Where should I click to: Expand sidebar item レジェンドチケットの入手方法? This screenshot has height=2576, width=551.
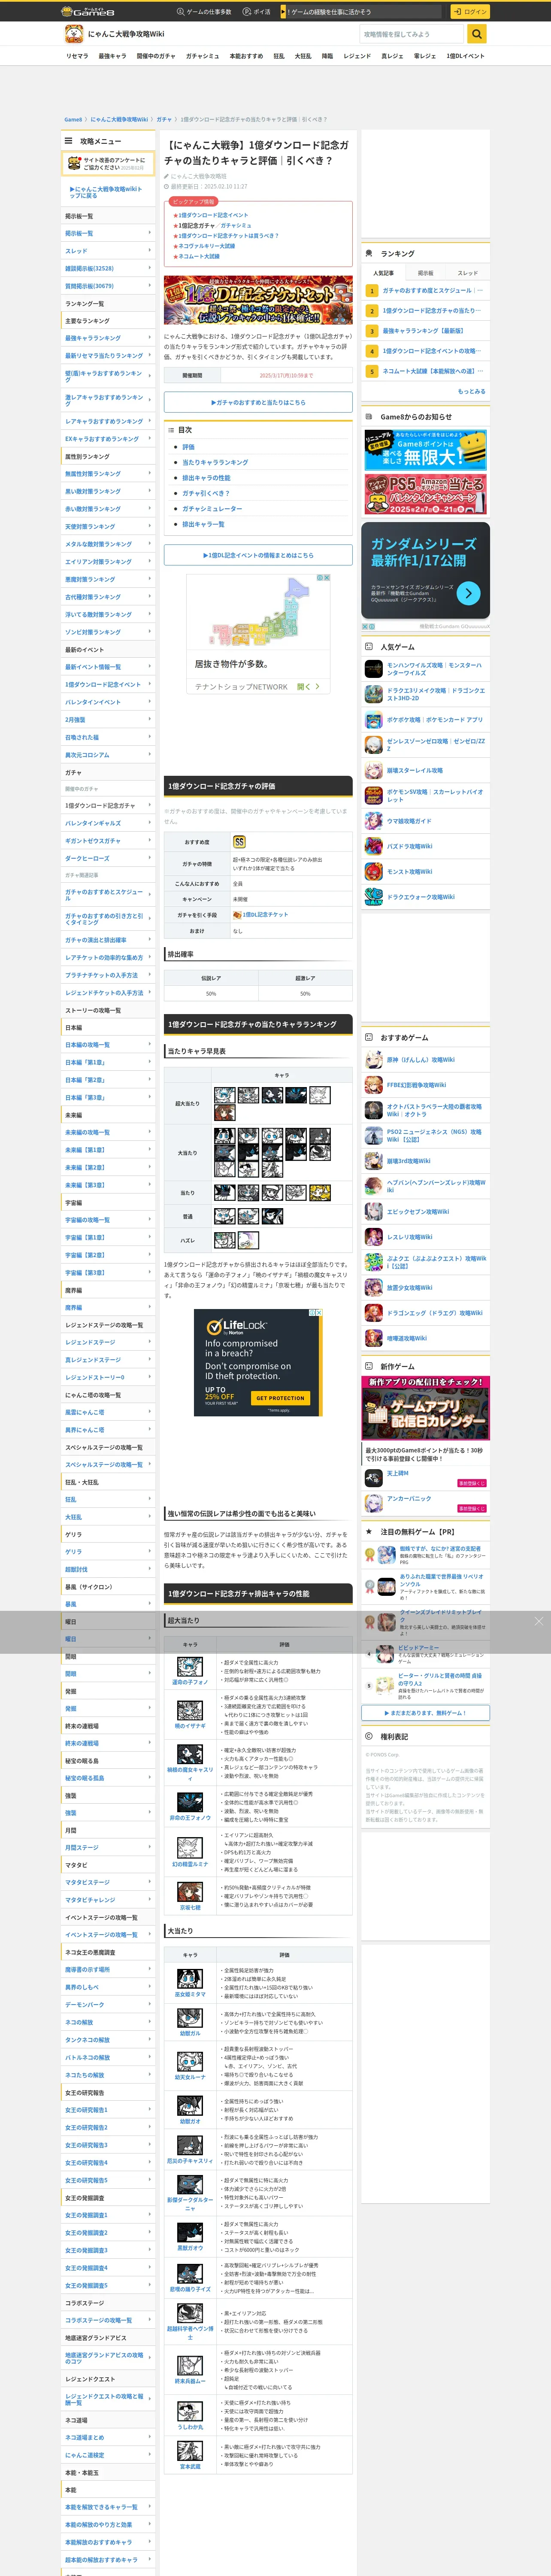coord(108,993)
